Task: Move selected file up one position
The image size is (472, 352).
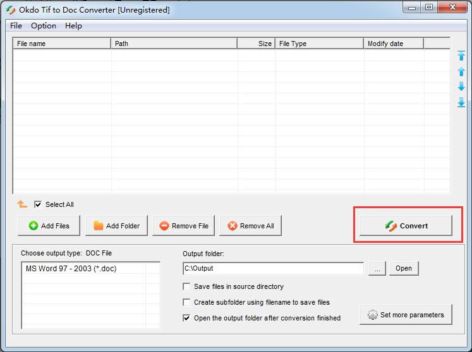Action: pos(461,71)
